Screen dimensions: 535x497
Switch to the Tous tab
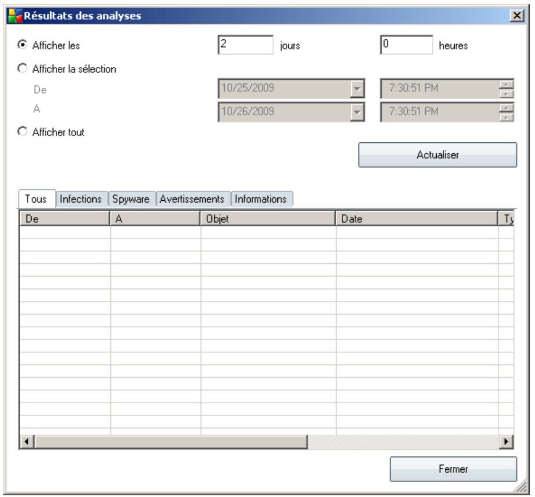coord(36,199)
